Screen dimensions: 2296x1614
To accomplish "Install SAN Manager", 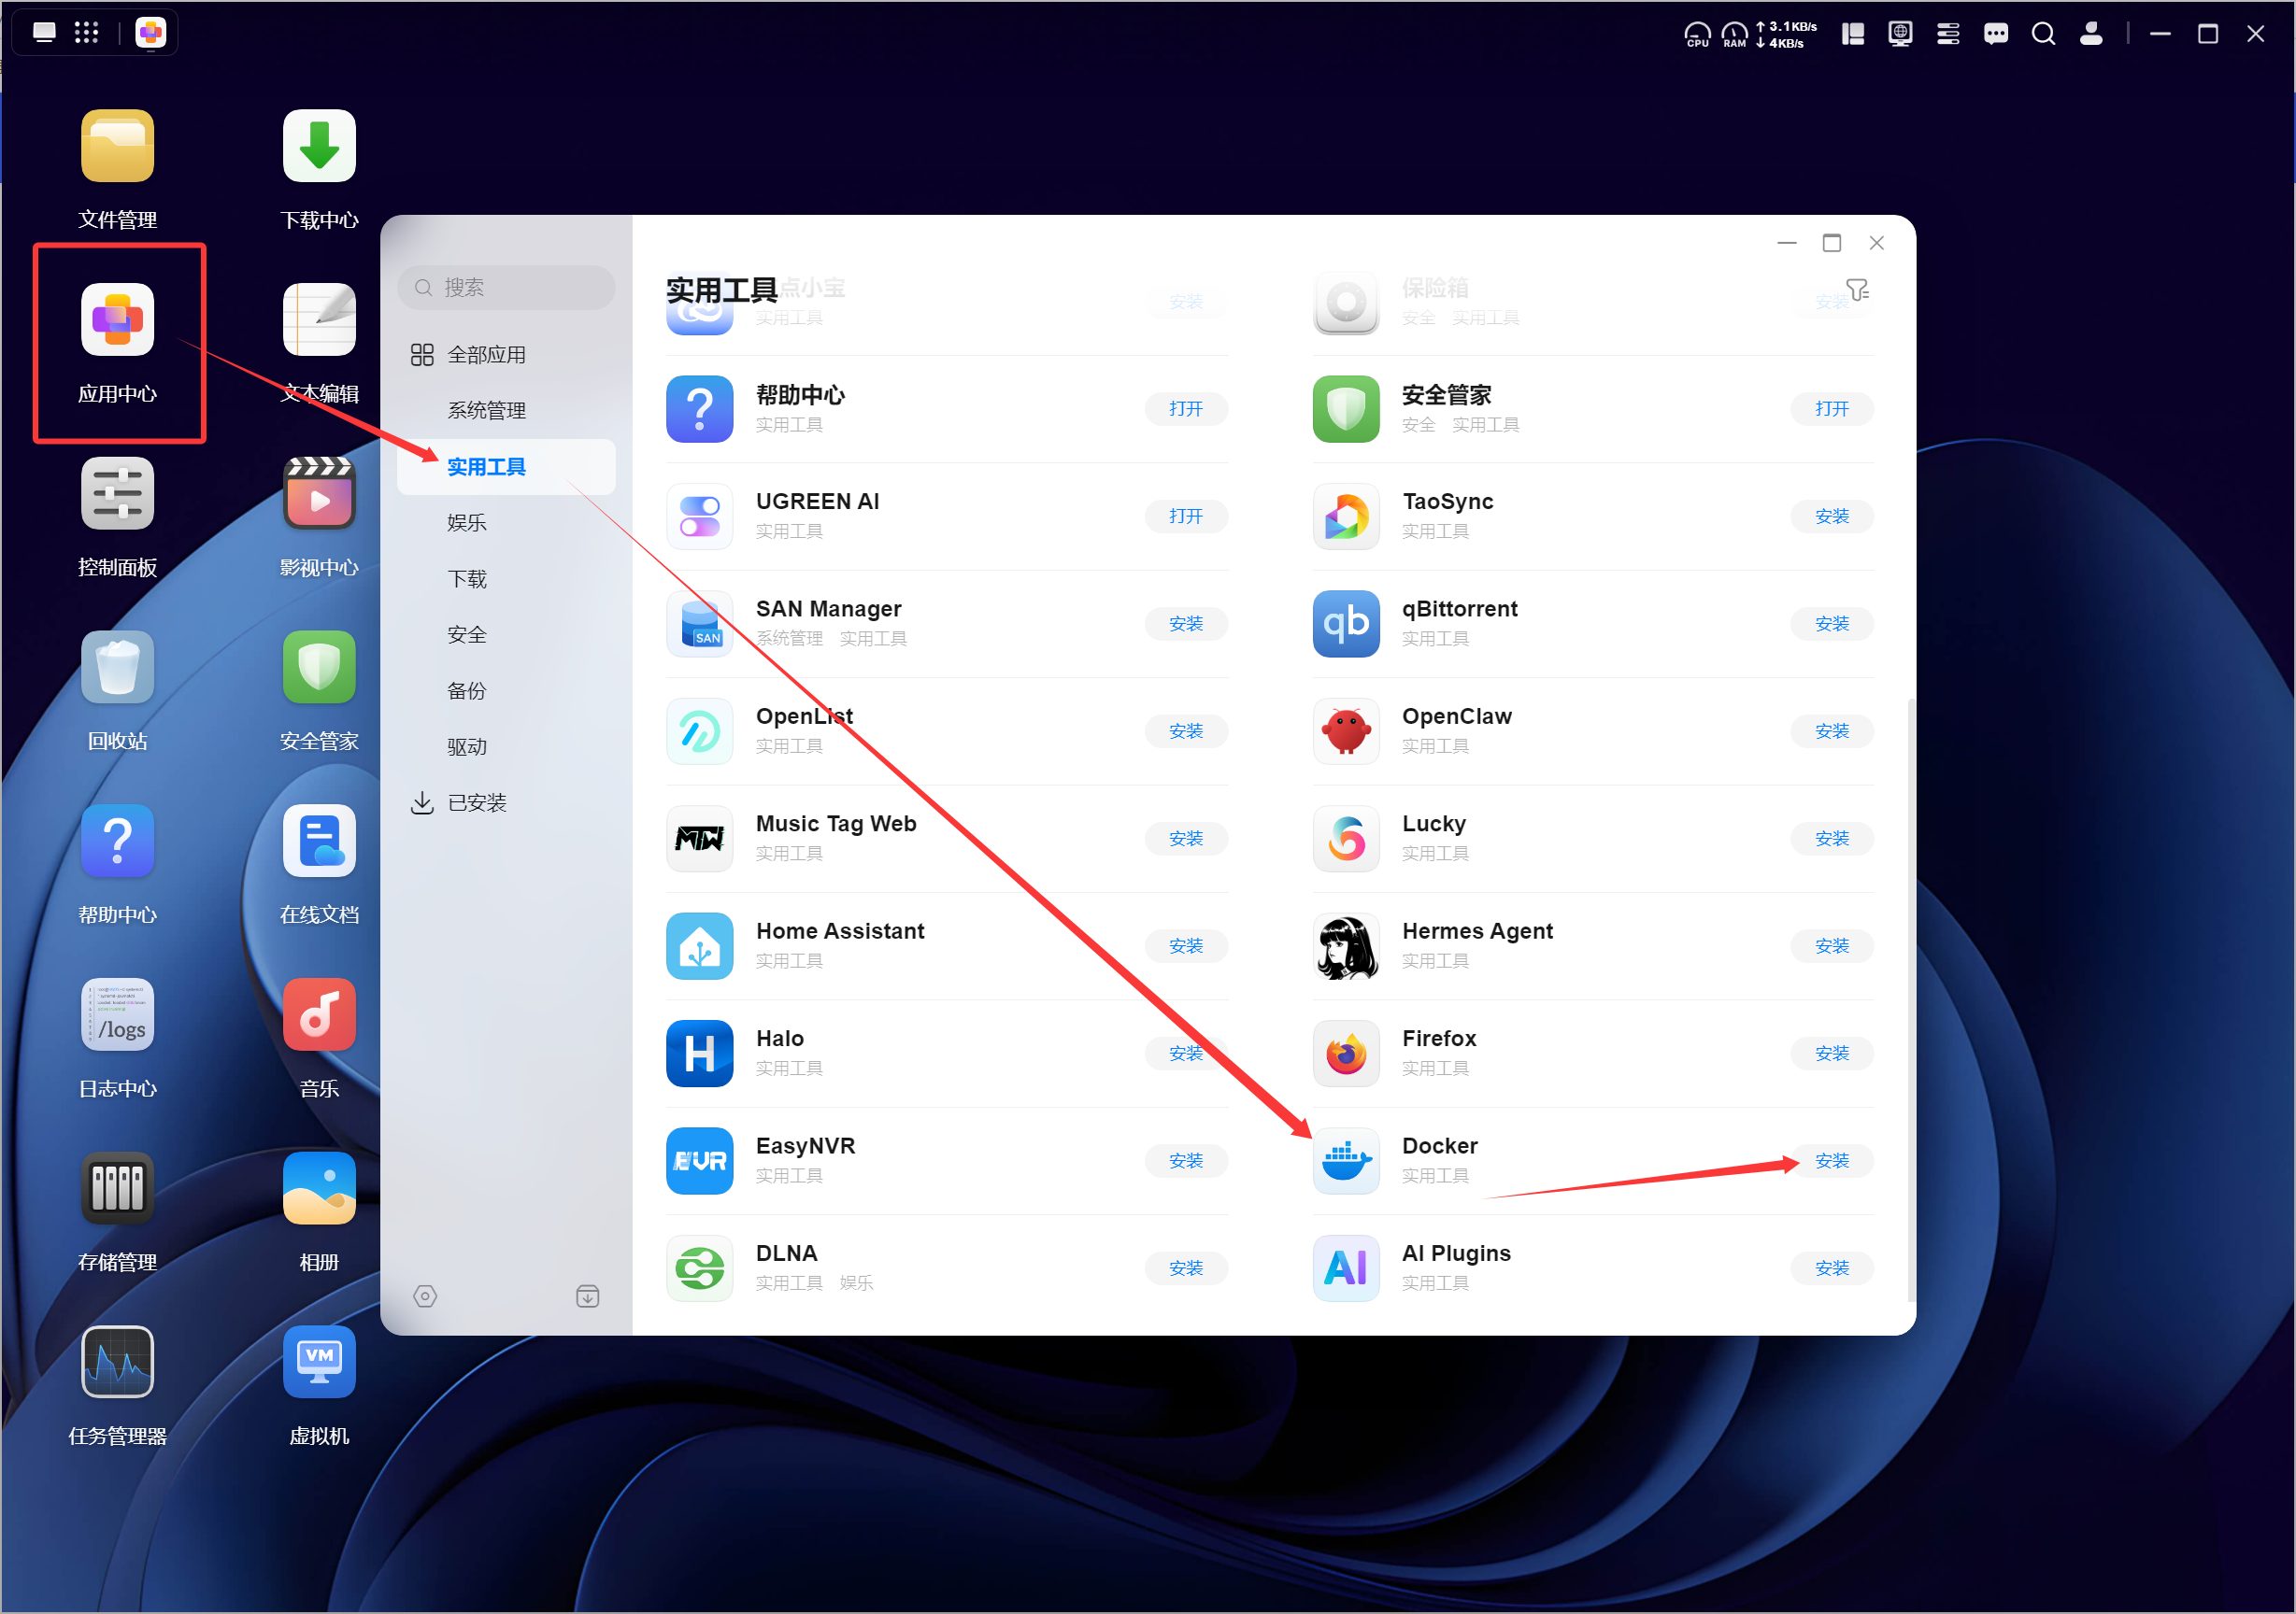I will click(1186, 624).
